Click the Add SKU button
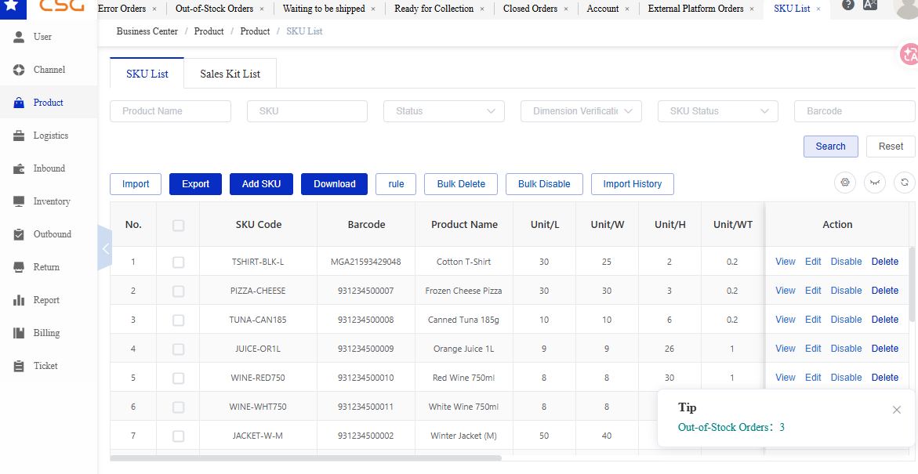 point(261,184)
